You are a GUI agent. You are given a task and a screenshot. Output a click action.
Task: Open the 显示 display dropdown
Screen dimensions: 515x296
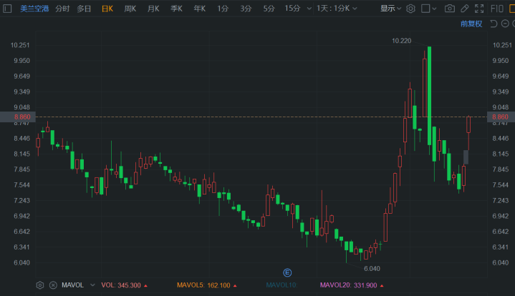(x=390, y=9)
